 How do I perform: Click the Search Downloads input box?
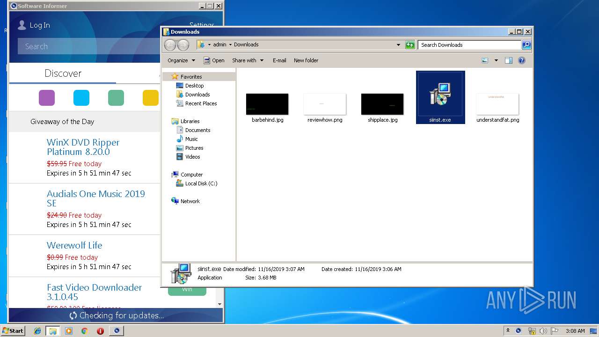469,45
